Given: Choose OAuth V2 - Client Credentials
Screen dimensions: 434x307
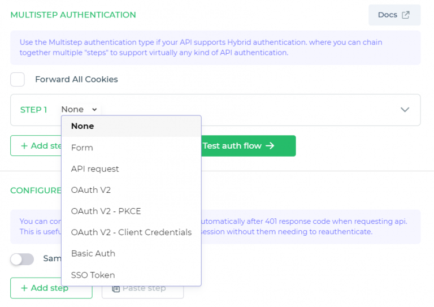Looking at the screenshot, I should 131,232.
